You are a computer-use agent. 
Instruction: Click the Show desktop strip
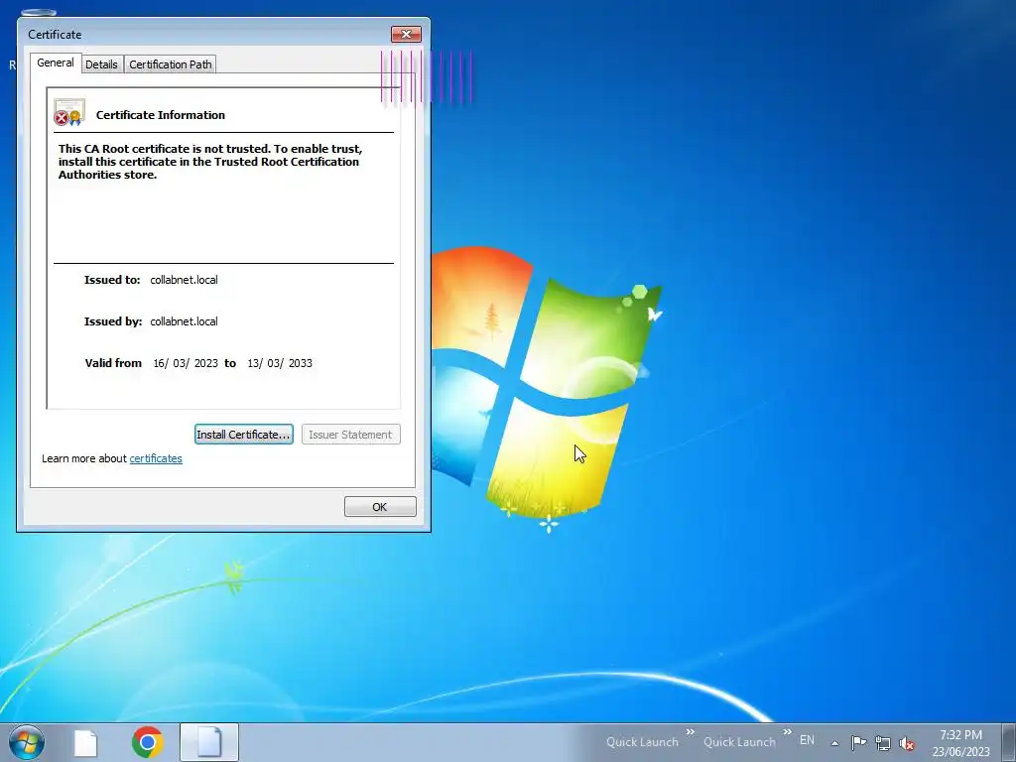click(1009, 742)
